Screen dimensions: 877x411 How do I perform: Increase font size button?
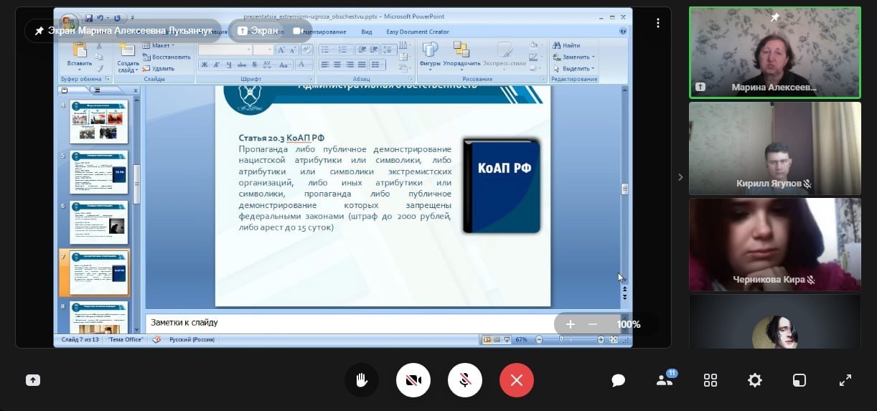281,50
